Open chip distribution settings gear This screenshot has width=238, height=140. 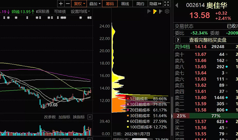coord(167,12)
